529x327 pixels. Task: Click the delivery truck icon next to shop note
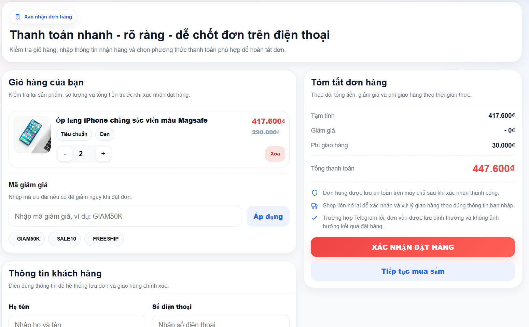(315, 205)
